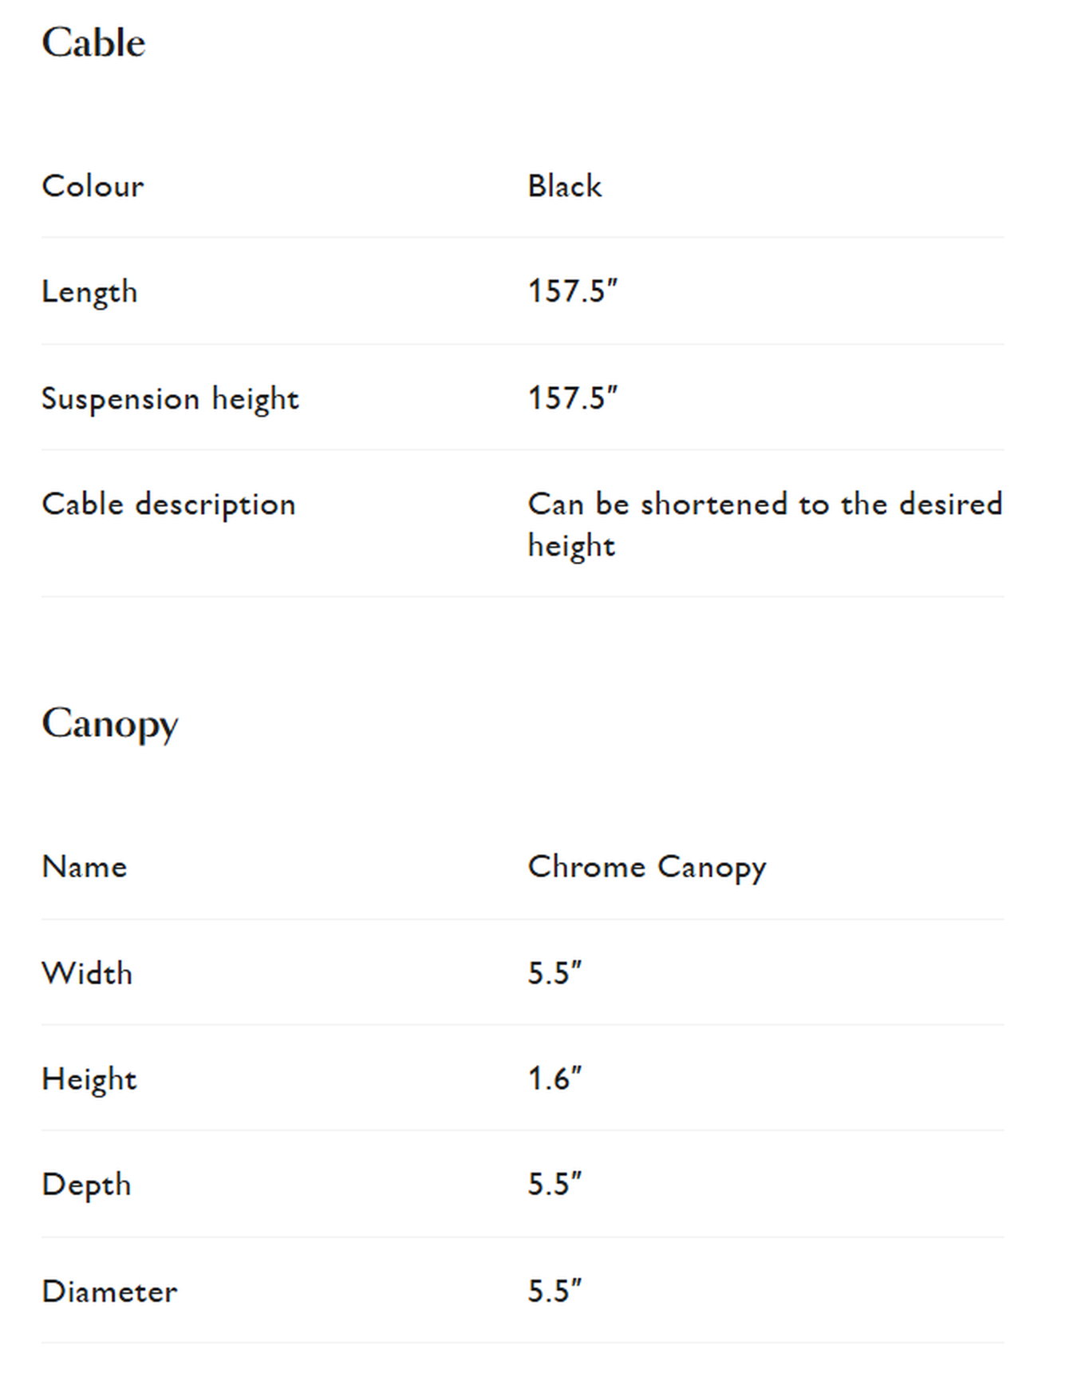Screen dimensions: 1089x1381
Task: Click the Width row label
Action: tap(87, 974)
